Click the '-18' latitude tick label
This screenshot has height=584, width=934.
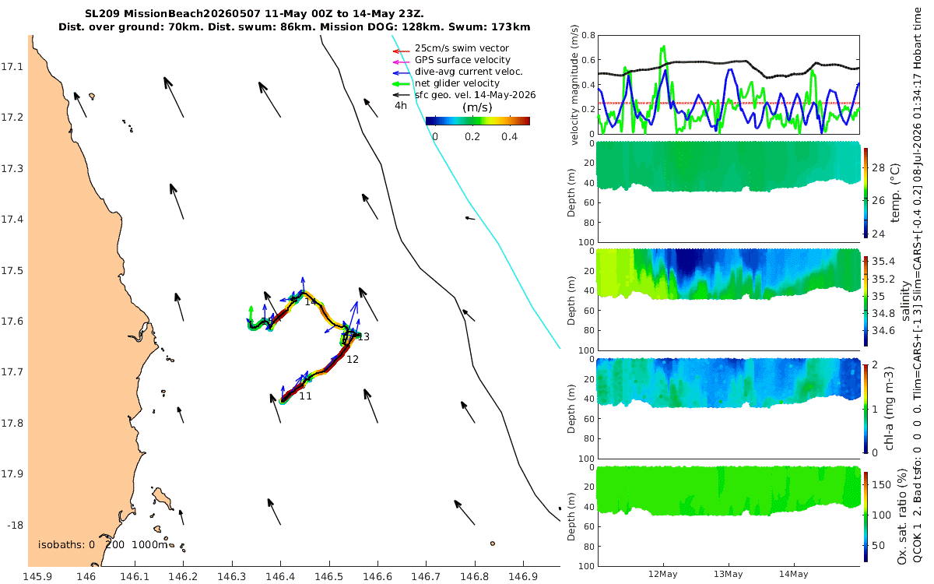pyautogui.click(x=16, y=525)
